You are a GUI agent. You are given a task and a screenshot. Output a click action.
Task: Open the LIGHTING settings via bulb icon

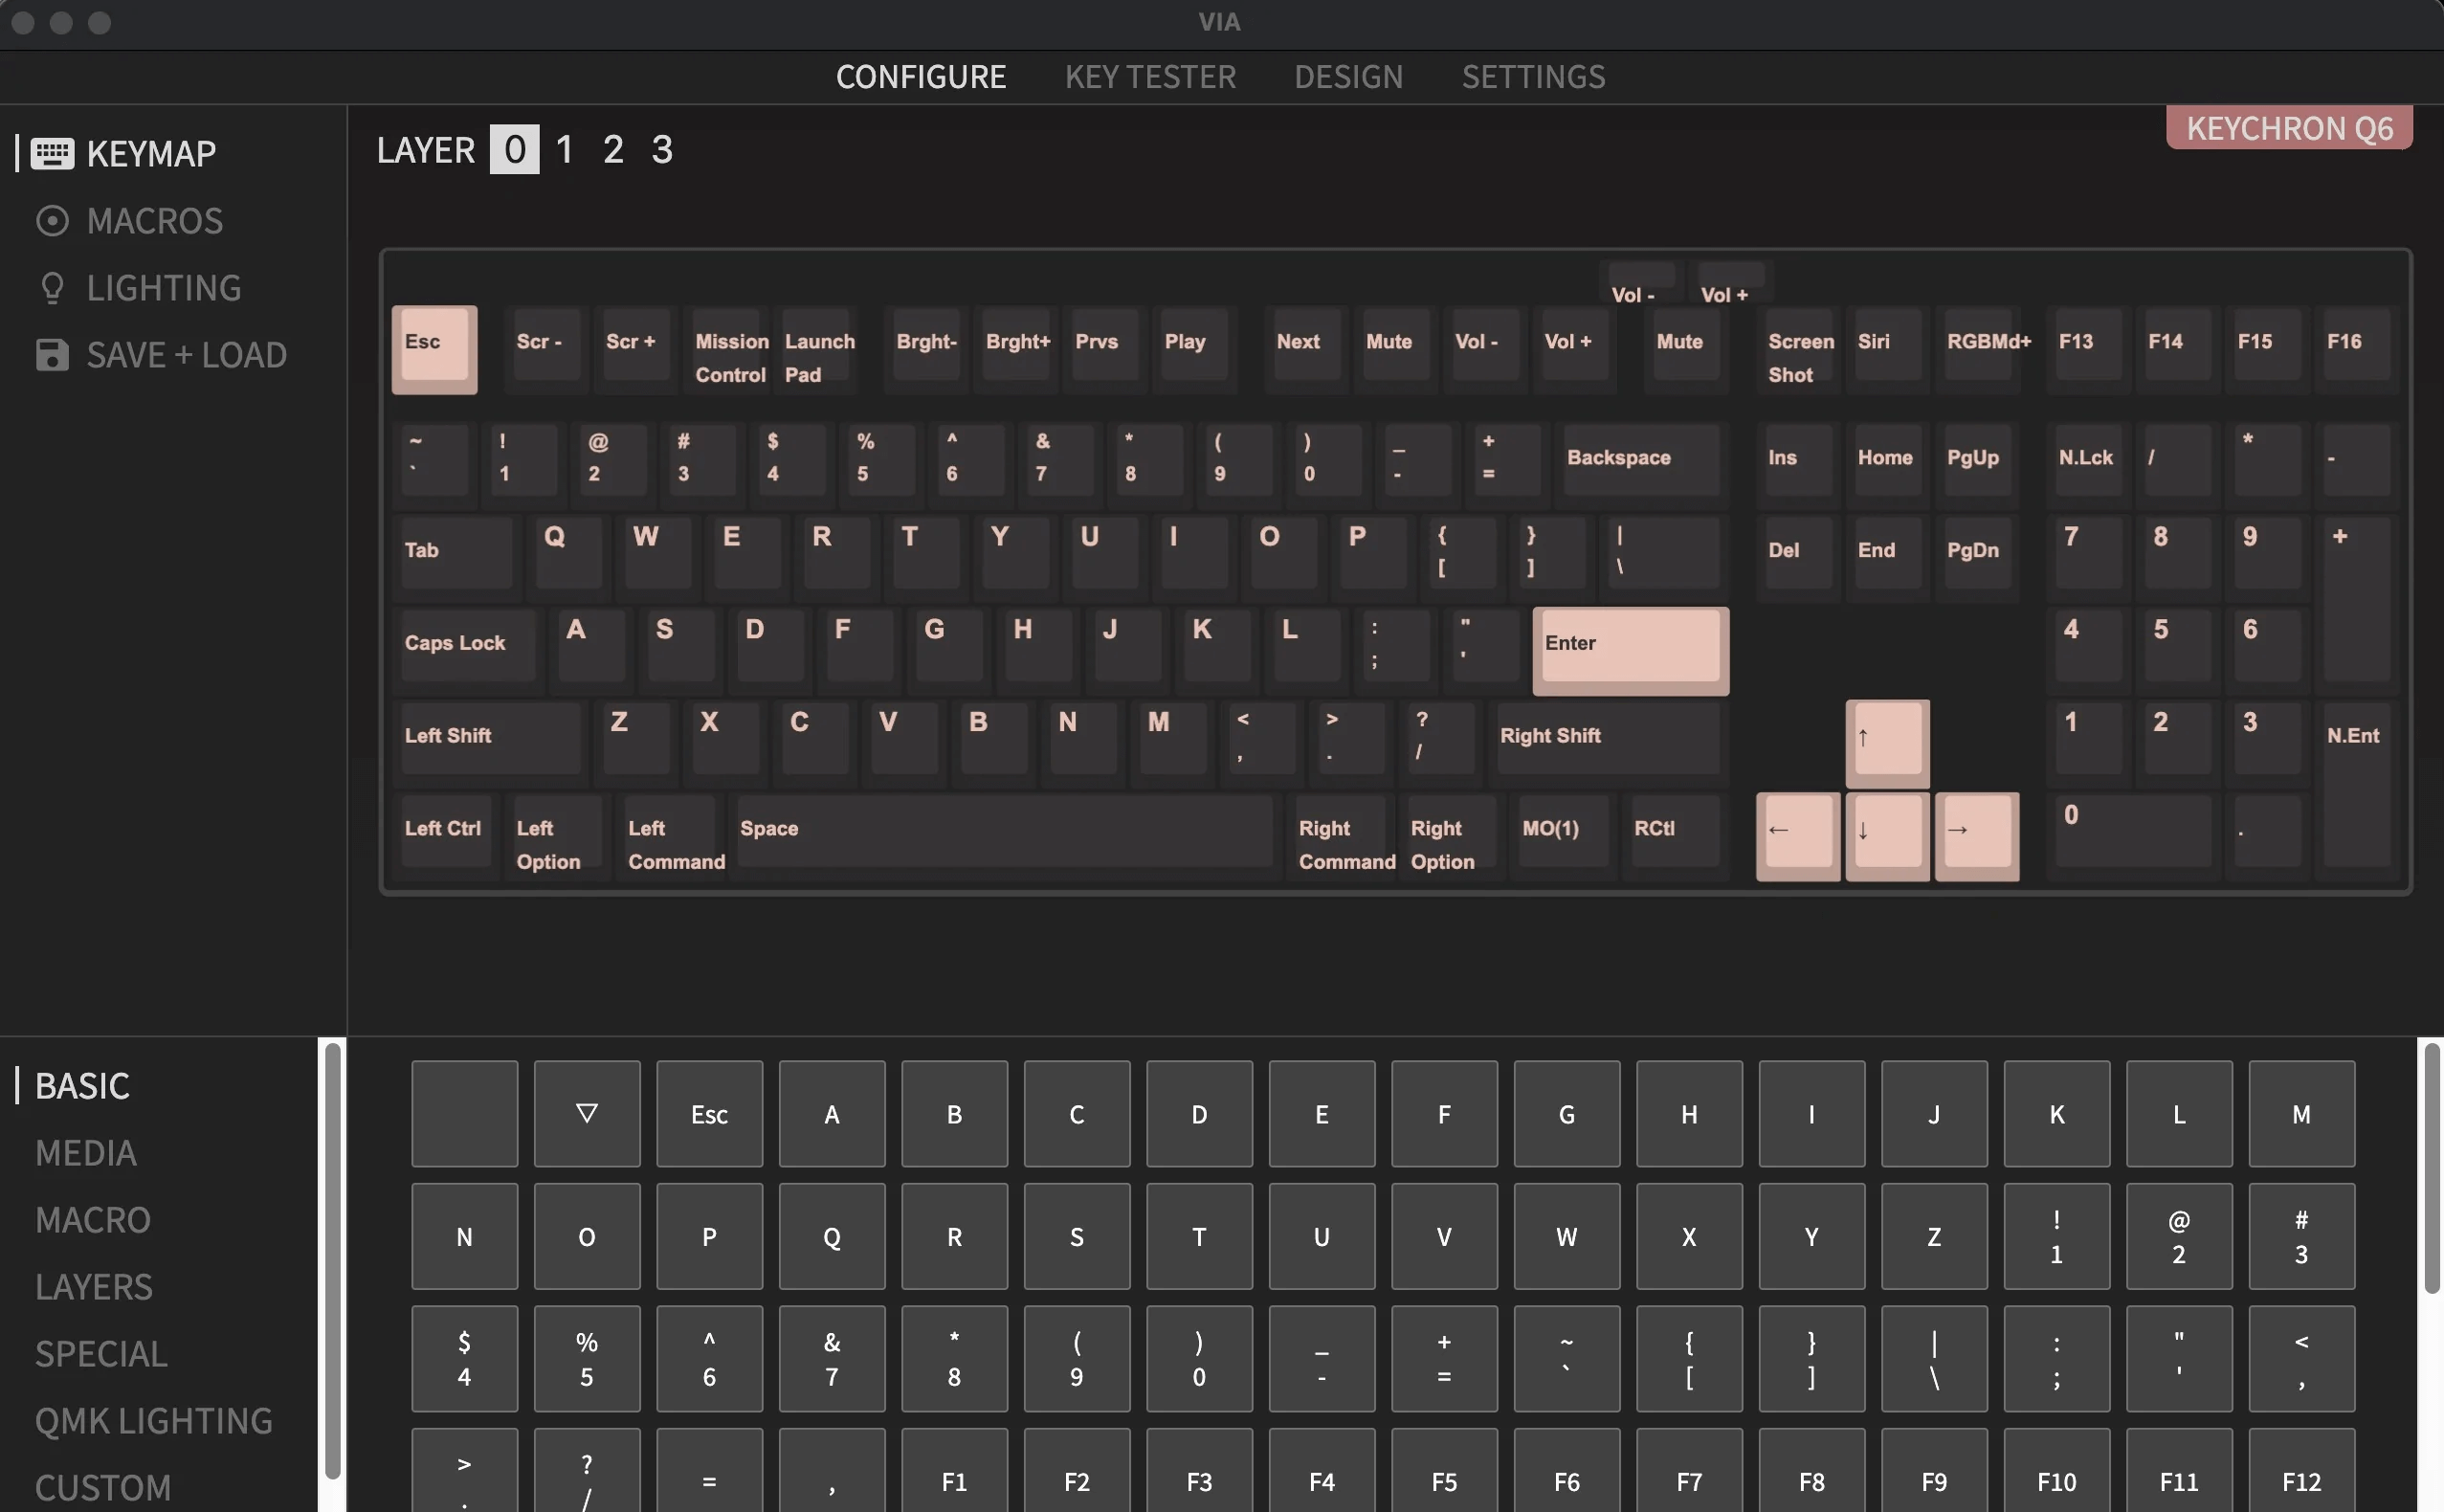click(x=53, y=287)
